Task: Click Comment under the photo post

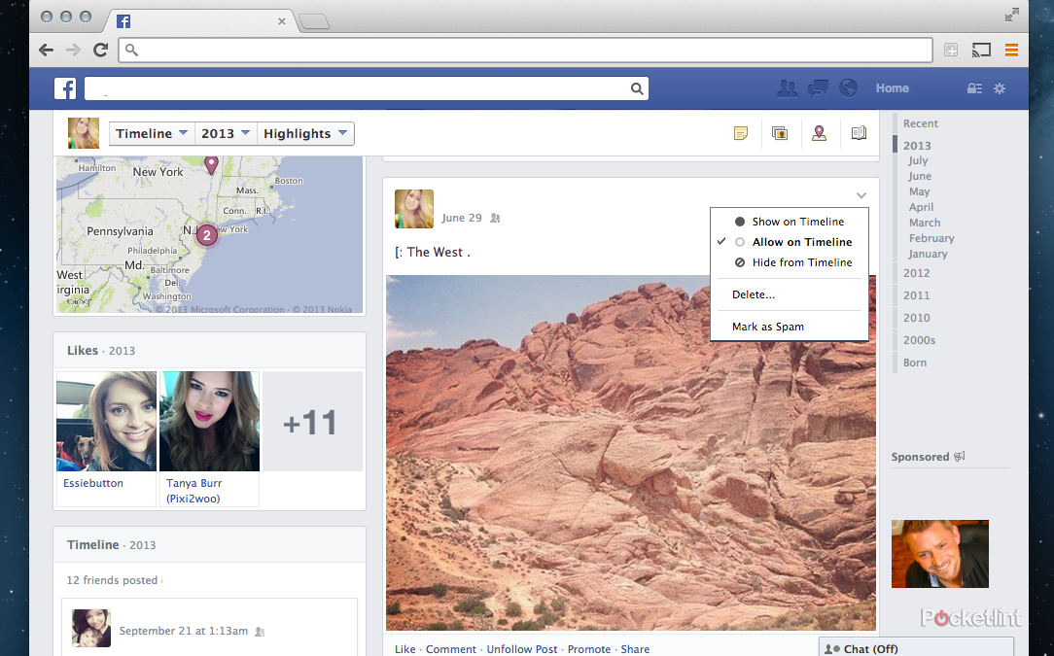Action: pos(450,648)
